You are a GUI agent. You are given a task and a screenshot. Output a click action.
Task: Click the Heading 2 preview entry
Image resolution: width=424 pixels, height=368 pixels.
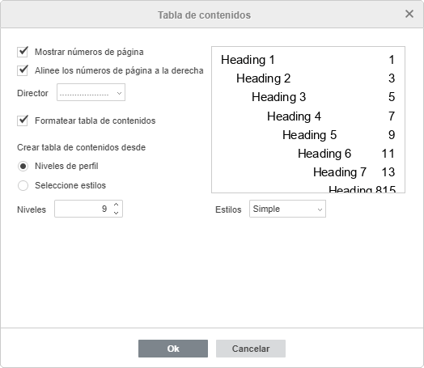(263, 78)
